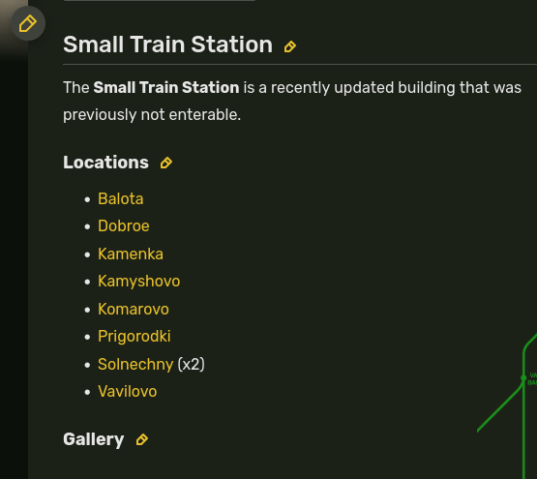
Task: Click the page banner image at top-left
Action: (x=14, y=29)
